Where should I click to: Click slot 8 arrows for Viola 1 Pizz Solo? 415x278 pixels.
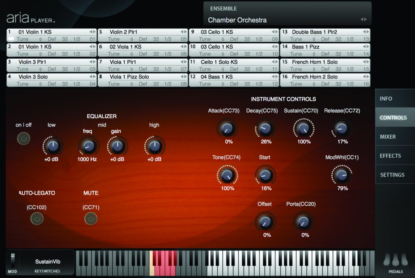click(184, 76)
